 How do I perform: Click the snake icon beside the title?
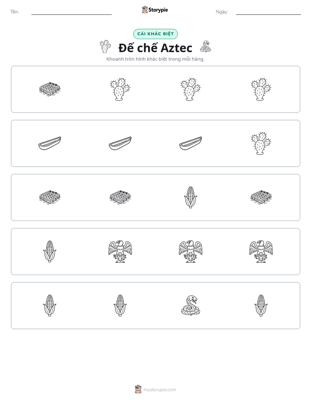(x=206, y=47)
